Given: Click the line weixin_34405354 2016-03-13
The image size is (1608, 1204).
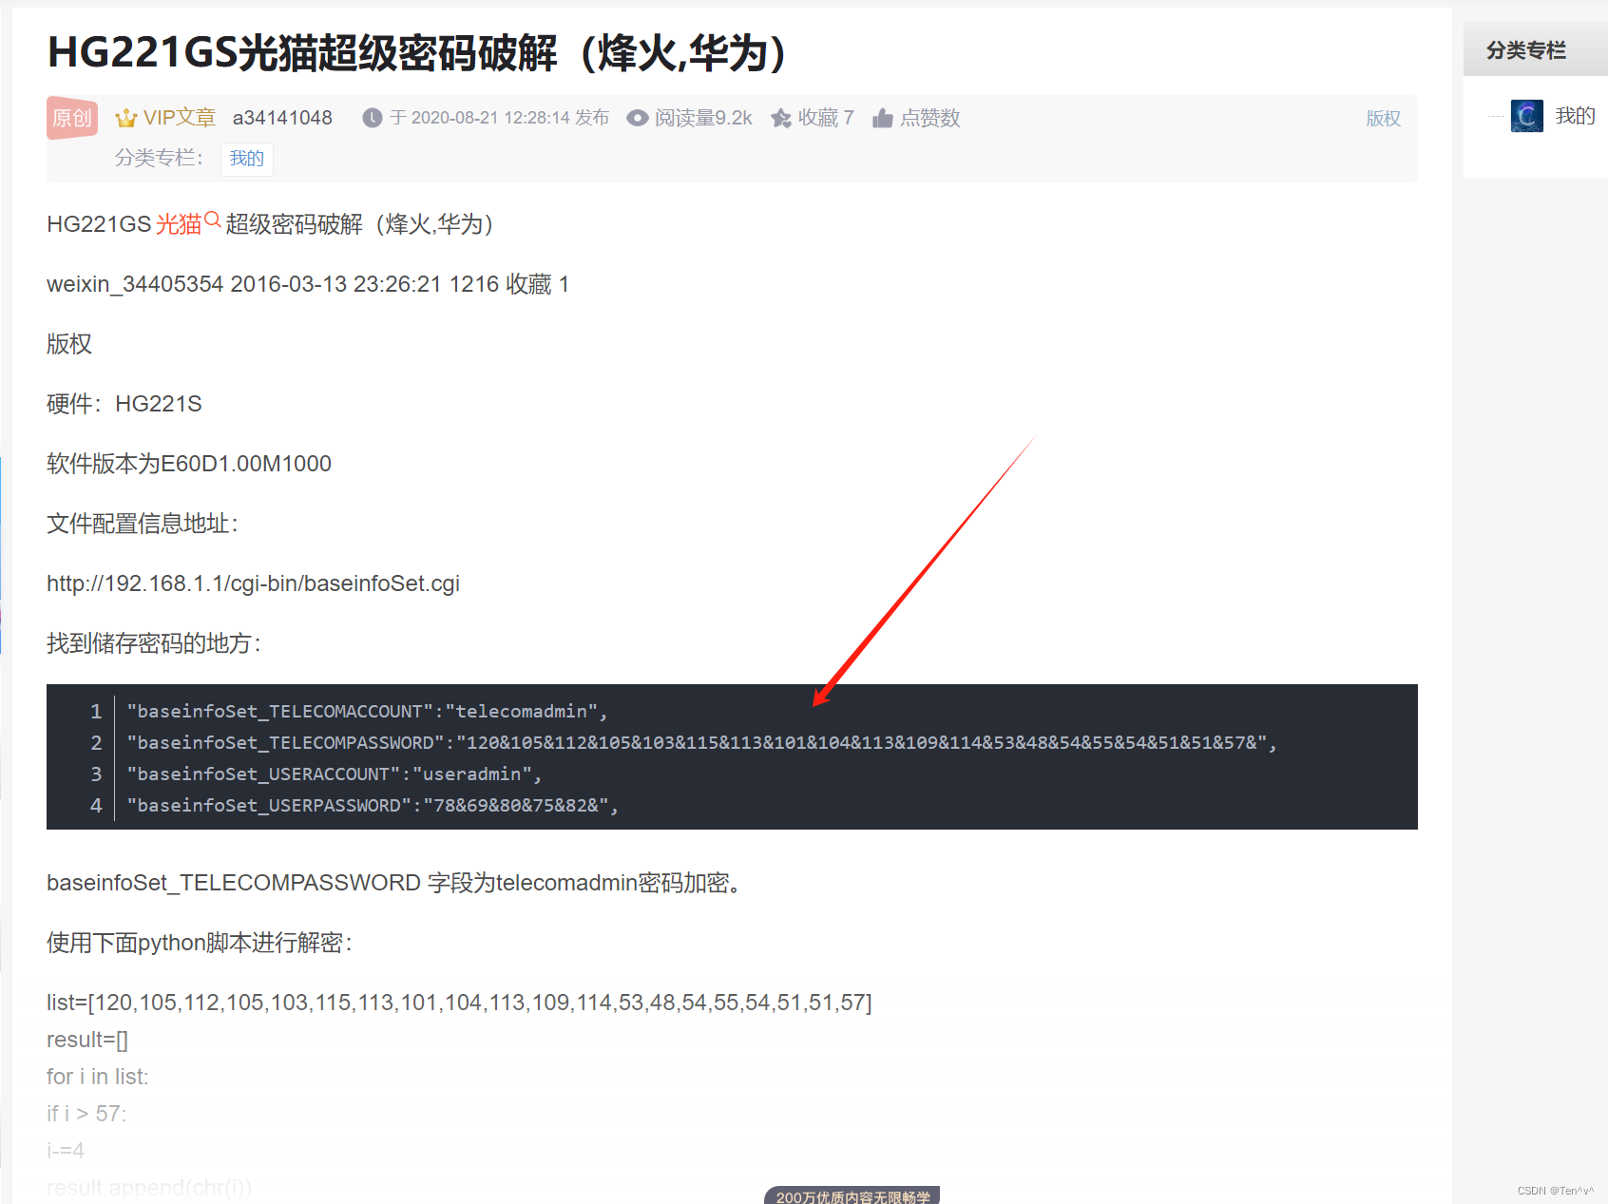Looking at the screenshot, I should [308, 284].
